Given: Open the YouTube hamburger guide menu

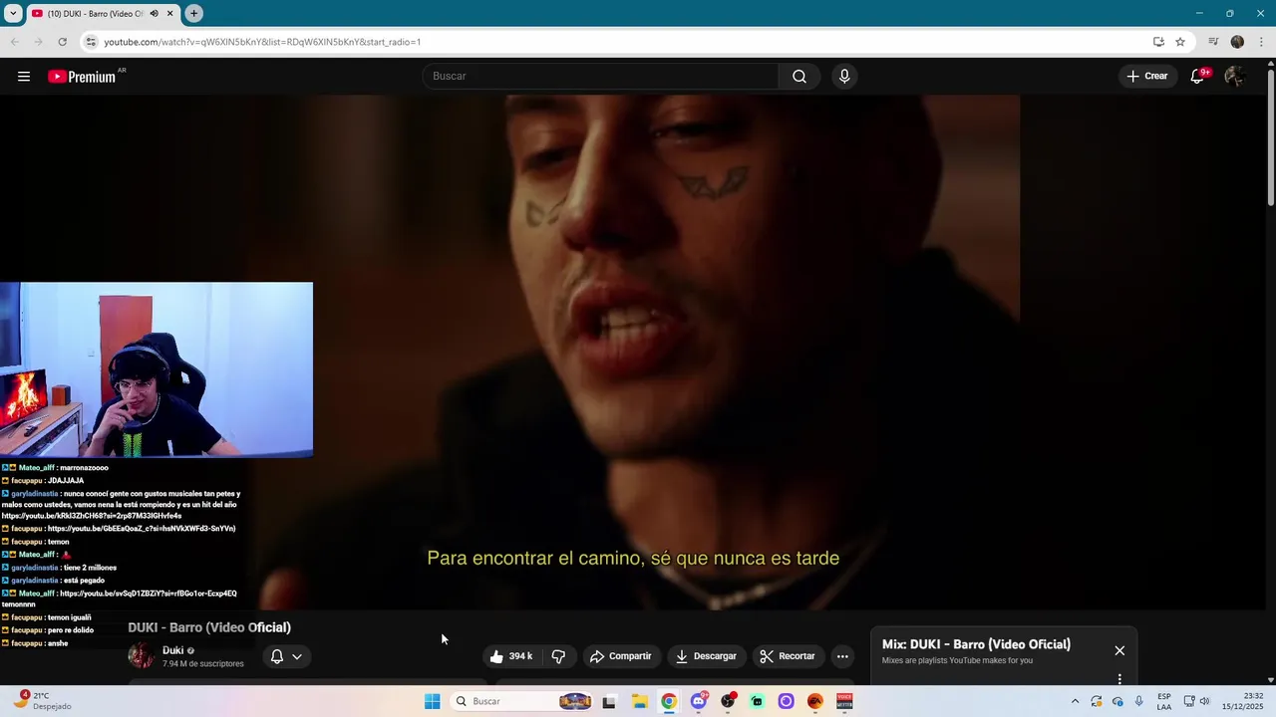Looking at the screenshot, I should 24,77.
